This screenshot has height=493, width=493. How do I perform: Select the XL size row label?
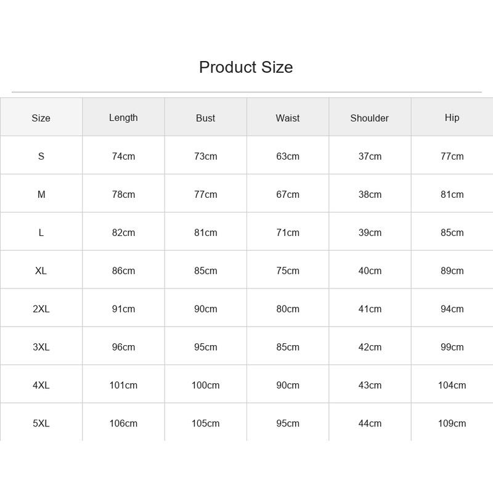pyautogui.click(x=41, y=271)
